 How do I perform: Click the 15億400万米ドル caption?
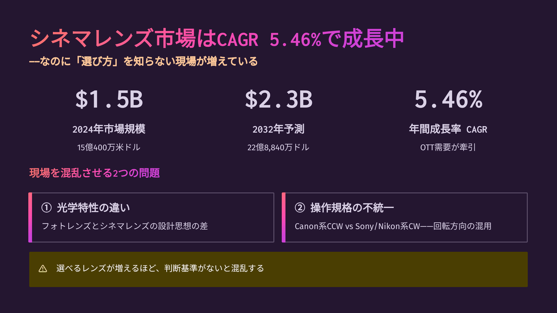(x=109, y=147)
